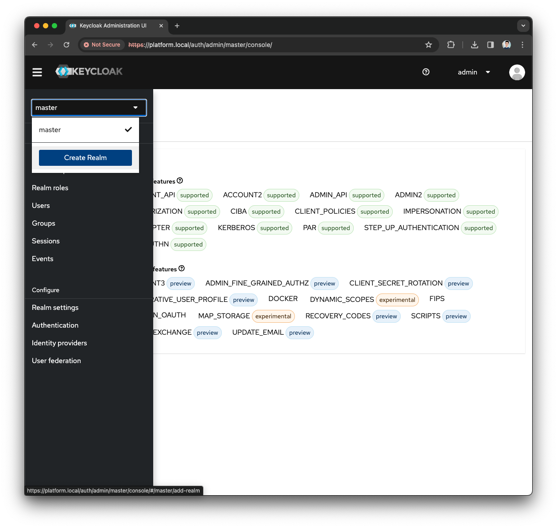Click the Create Realm button
Screen dimensions: 557x528
tap(85, 158)
